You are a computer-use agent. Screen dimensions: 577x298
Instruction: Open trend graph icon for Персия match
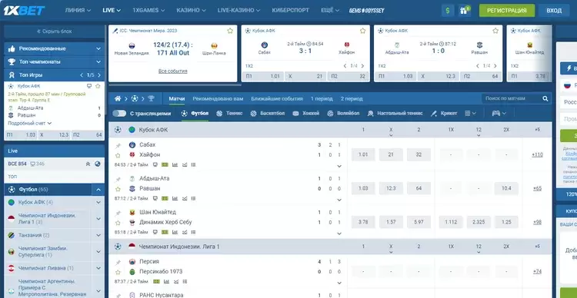point(176,282)
